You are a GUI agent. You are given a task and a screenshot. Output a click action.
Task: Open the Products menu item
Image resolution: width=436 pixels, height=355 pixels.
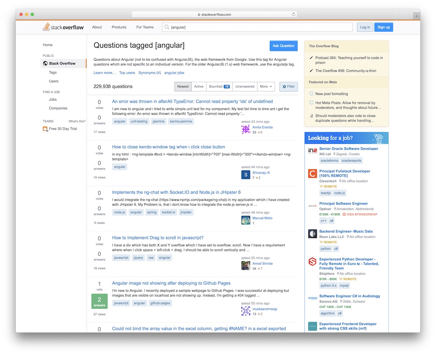coord(119,27)
